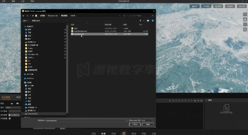The height and width of the screenshot is (135, 248).
Task: Click the center orange icon in bottom nav
Action: tap(124, 133)
